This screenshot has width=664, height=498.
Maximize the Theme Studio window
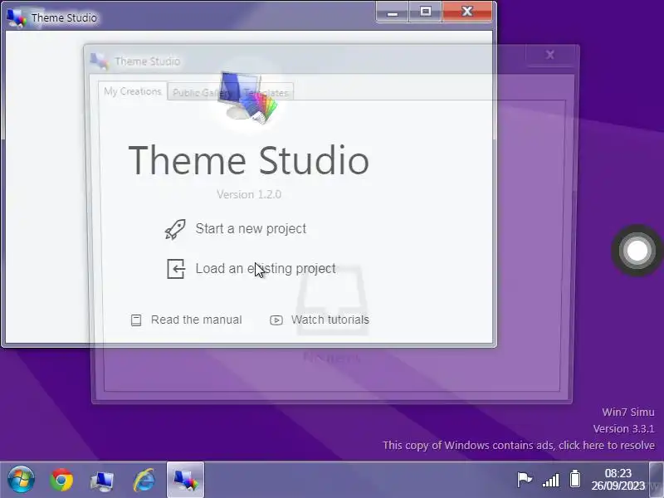(x=426, y=12)
